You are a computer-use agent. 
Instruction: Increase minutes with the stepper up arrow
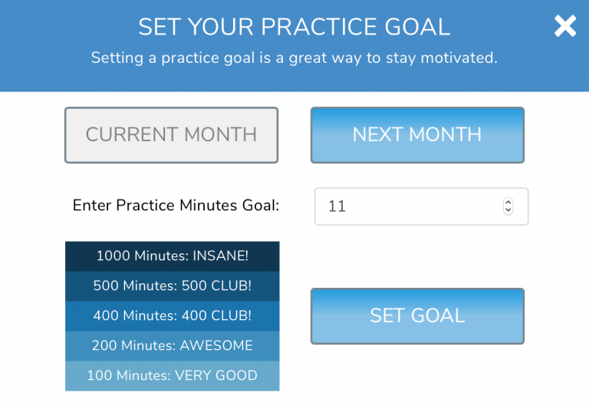(x=508, y=203)
